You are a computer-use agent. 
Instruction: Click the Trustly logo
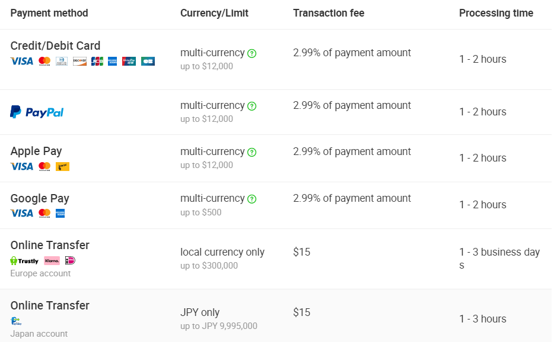pos(24,261)
